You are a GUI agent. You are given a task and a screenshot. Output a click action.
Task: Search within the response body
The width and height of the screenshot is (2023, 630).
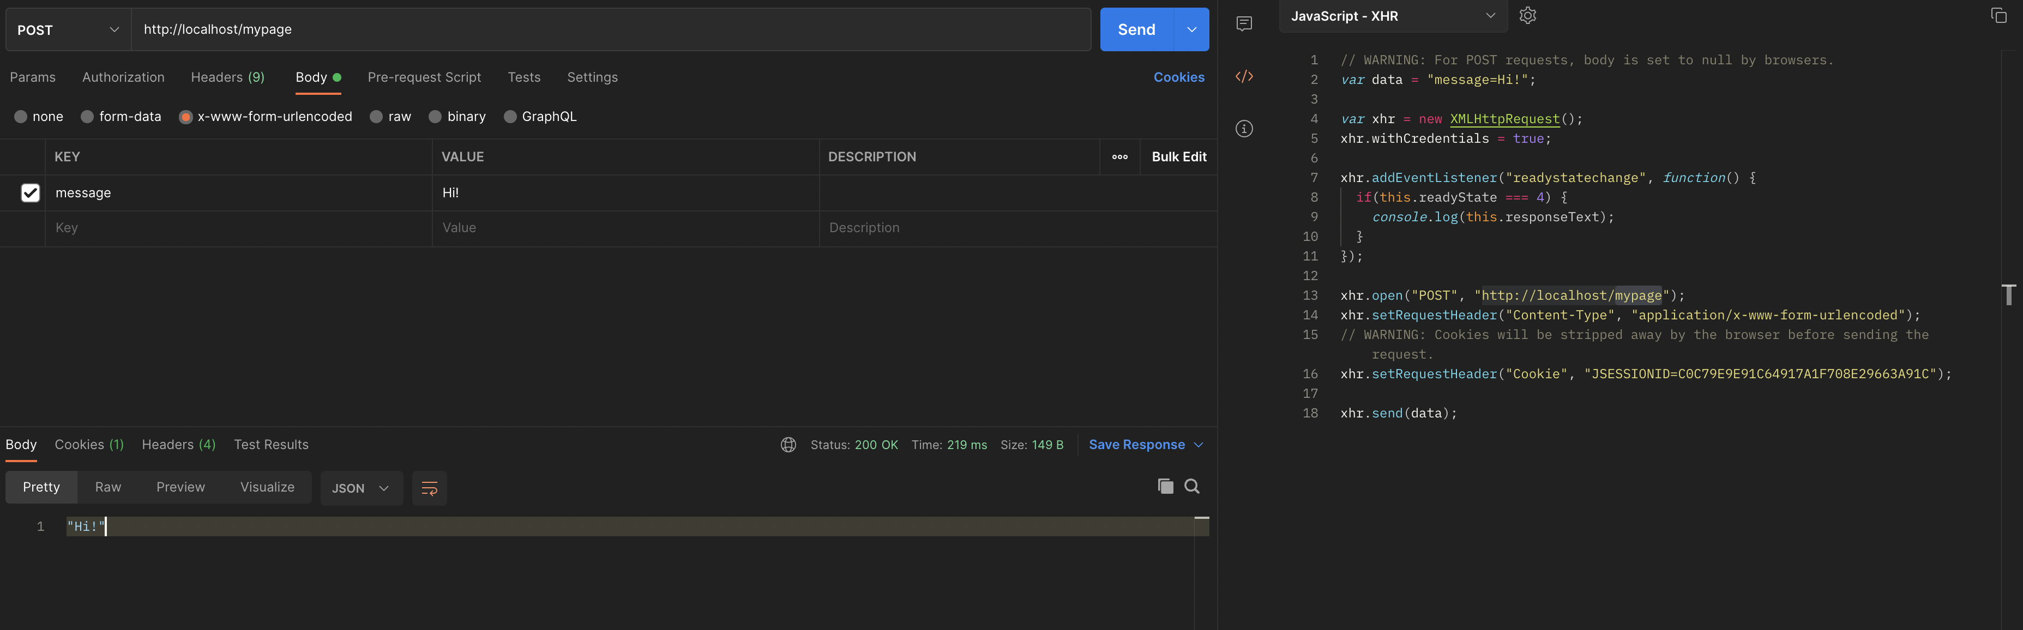tap(1192, 487)
